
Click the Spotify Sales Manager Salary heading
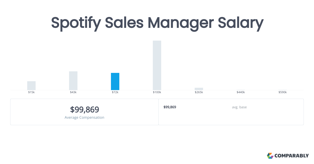(x=157, y=23)
